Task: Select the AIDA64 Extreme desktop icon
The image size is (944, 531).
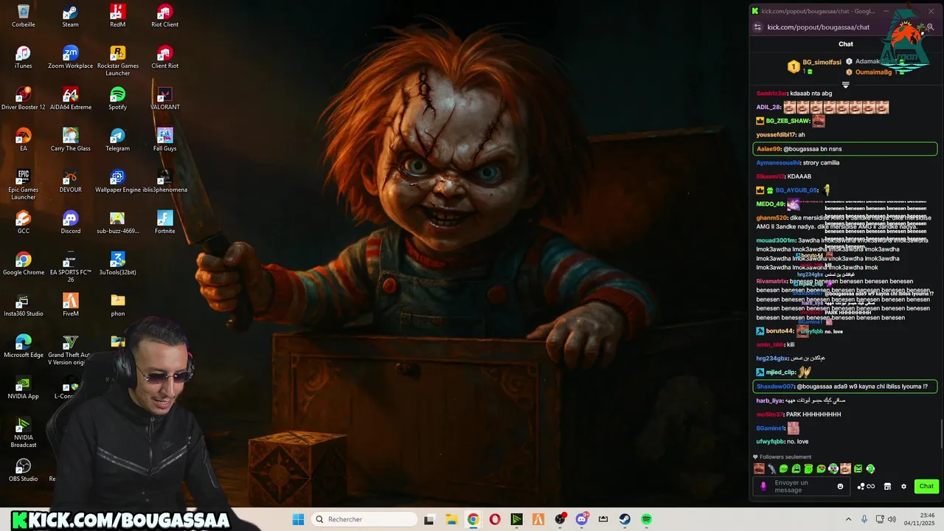Action: tap(70, 98)
